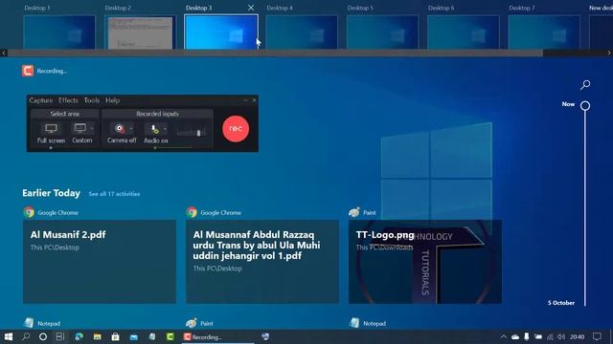This screenshot has height=344, width=613.
Task: Open the camera options dropdown arrow
Action: click(x=131, y=128)
